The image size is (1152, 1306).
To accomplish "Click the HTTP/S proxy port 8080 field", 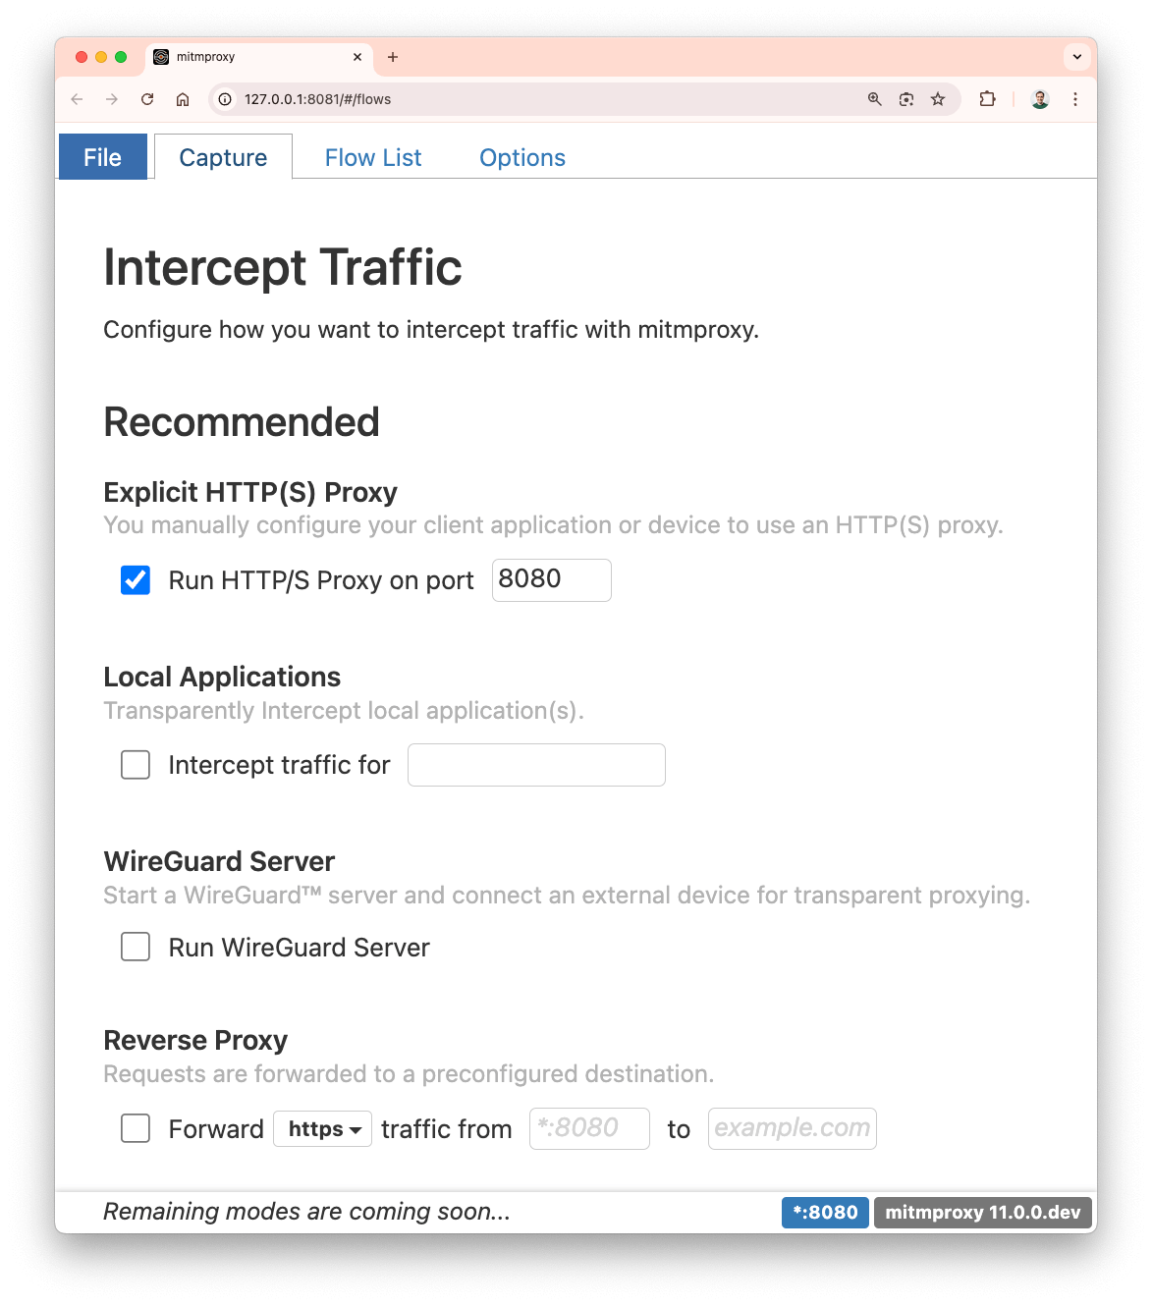I will (552, 580).
